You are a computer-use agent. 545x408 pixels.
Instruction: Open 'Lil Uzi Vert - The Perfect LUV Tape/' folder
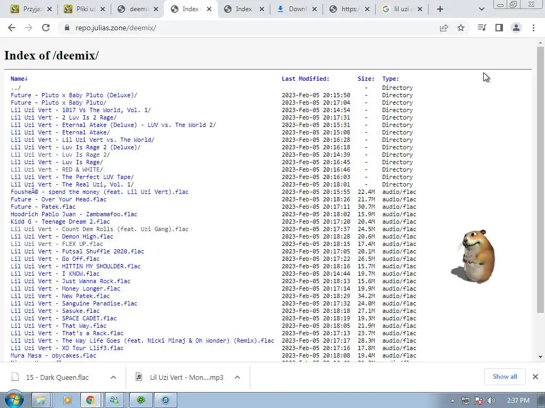tap(72, 177)
